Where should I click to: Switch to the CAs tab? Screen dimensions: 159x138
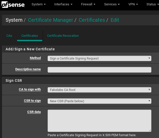point(9,36)
